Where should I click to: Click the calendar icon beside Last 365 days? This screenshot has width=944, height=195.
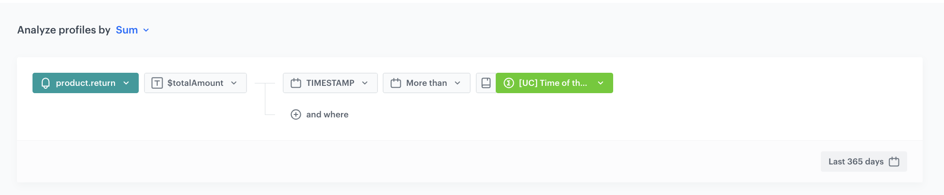(x=894, y=162)
